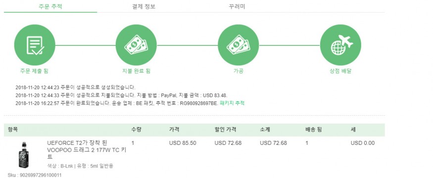
Task: Click the order submitted document icon
Action: coord(35,45)
